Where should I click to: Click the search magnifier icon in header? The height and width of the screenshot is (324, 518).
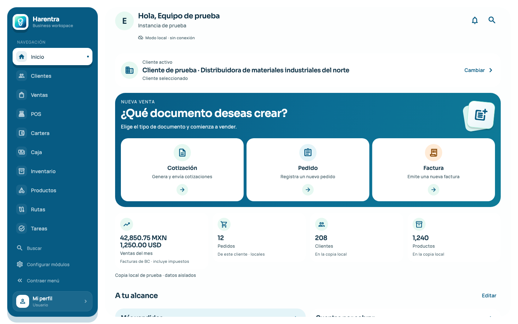[492, 20]
